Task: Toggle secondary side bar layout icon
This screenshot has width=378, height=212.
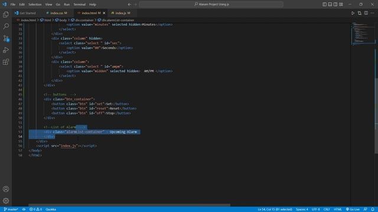Action: pos(335,4)
